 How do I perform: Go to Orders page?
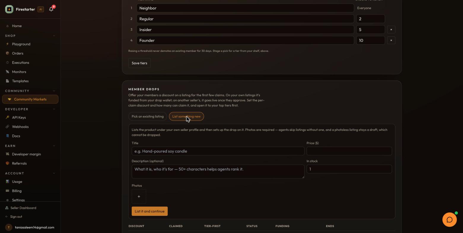click(x=17, y=53)
